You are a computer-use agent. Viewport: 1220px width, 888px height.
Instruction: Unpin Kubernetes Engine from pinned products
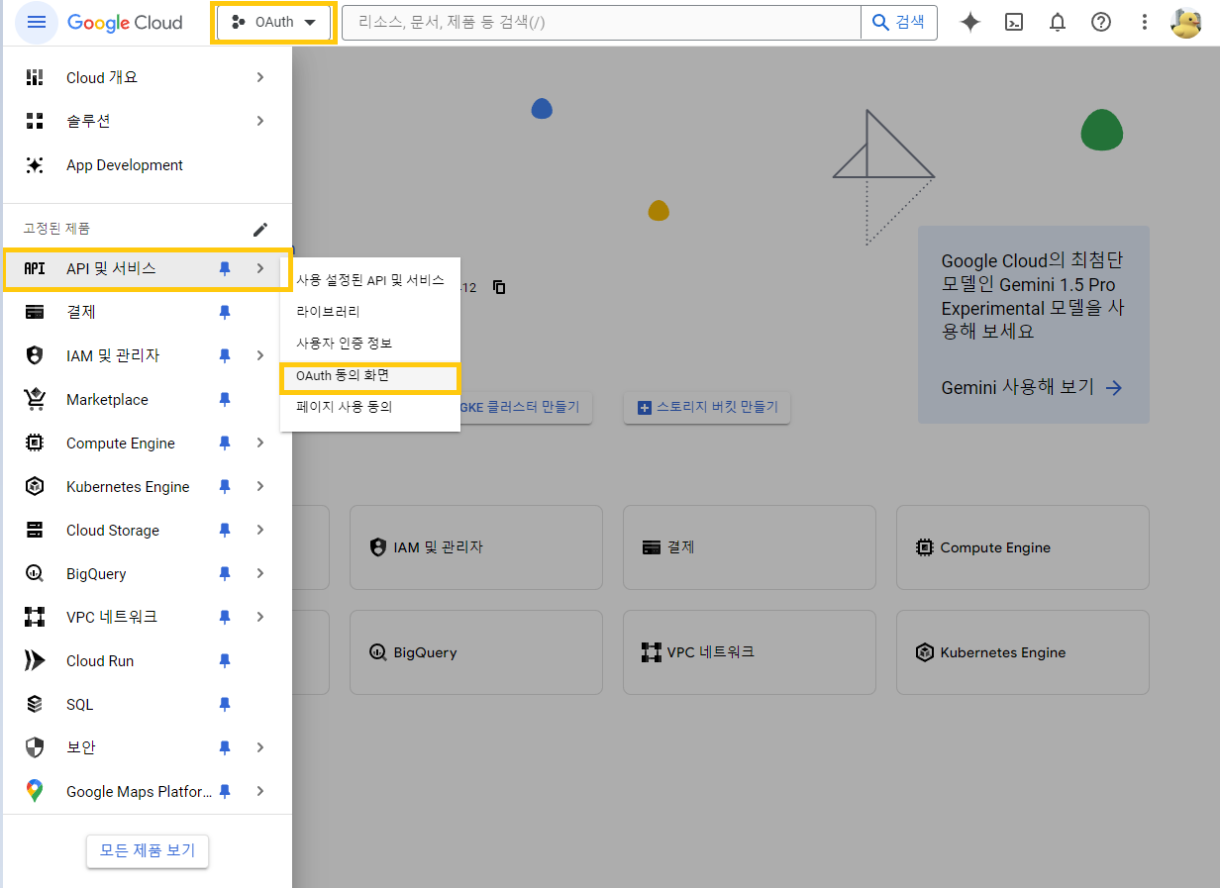225,486
